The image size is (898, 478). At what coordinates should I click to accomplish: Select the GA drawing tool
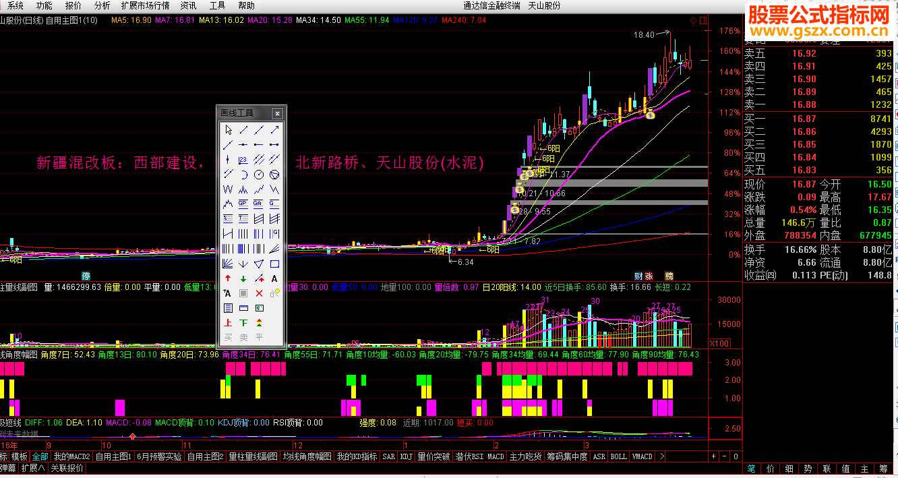(x=259, y=203)
